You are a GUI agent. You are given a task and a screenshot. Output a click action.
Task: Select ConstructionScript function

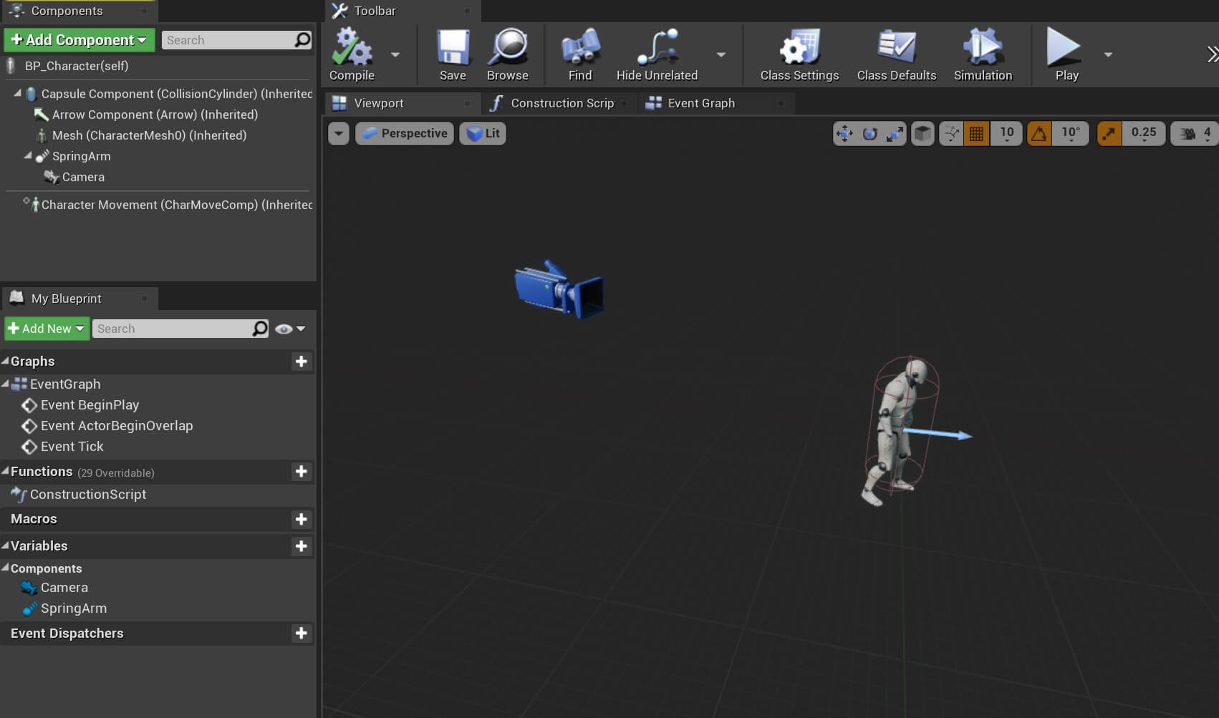[87, 495]
